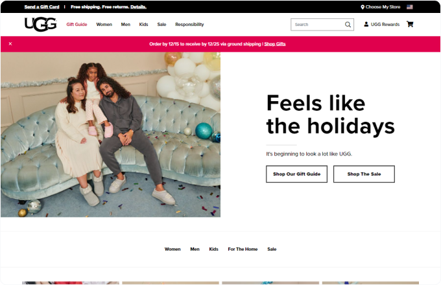Click the holiday family hero image
This screenshot has width=441, height=285.
pyautogui.click(x=110, y=135)
